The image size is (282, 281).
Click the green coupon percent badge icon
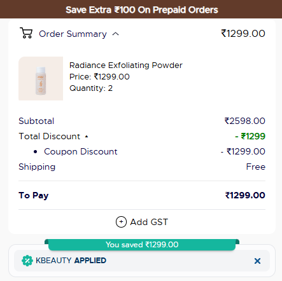click(x=27, y=261)
